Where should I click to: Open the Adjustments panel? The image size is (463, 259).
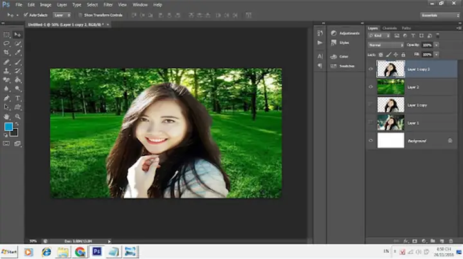click(x=345, y=33)
